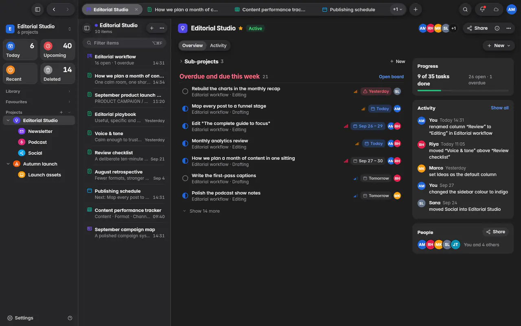Click the star favourite icon by Editorial Studio
Viewport: 521px width, 326px height.
(x=241, y=28)
